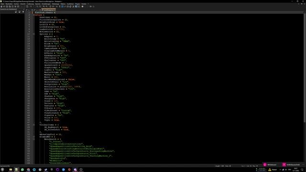Click Expand All in workspace panel
Viewport: 306px width, 172px height.
pyautogui.click(x=16, y=11)
